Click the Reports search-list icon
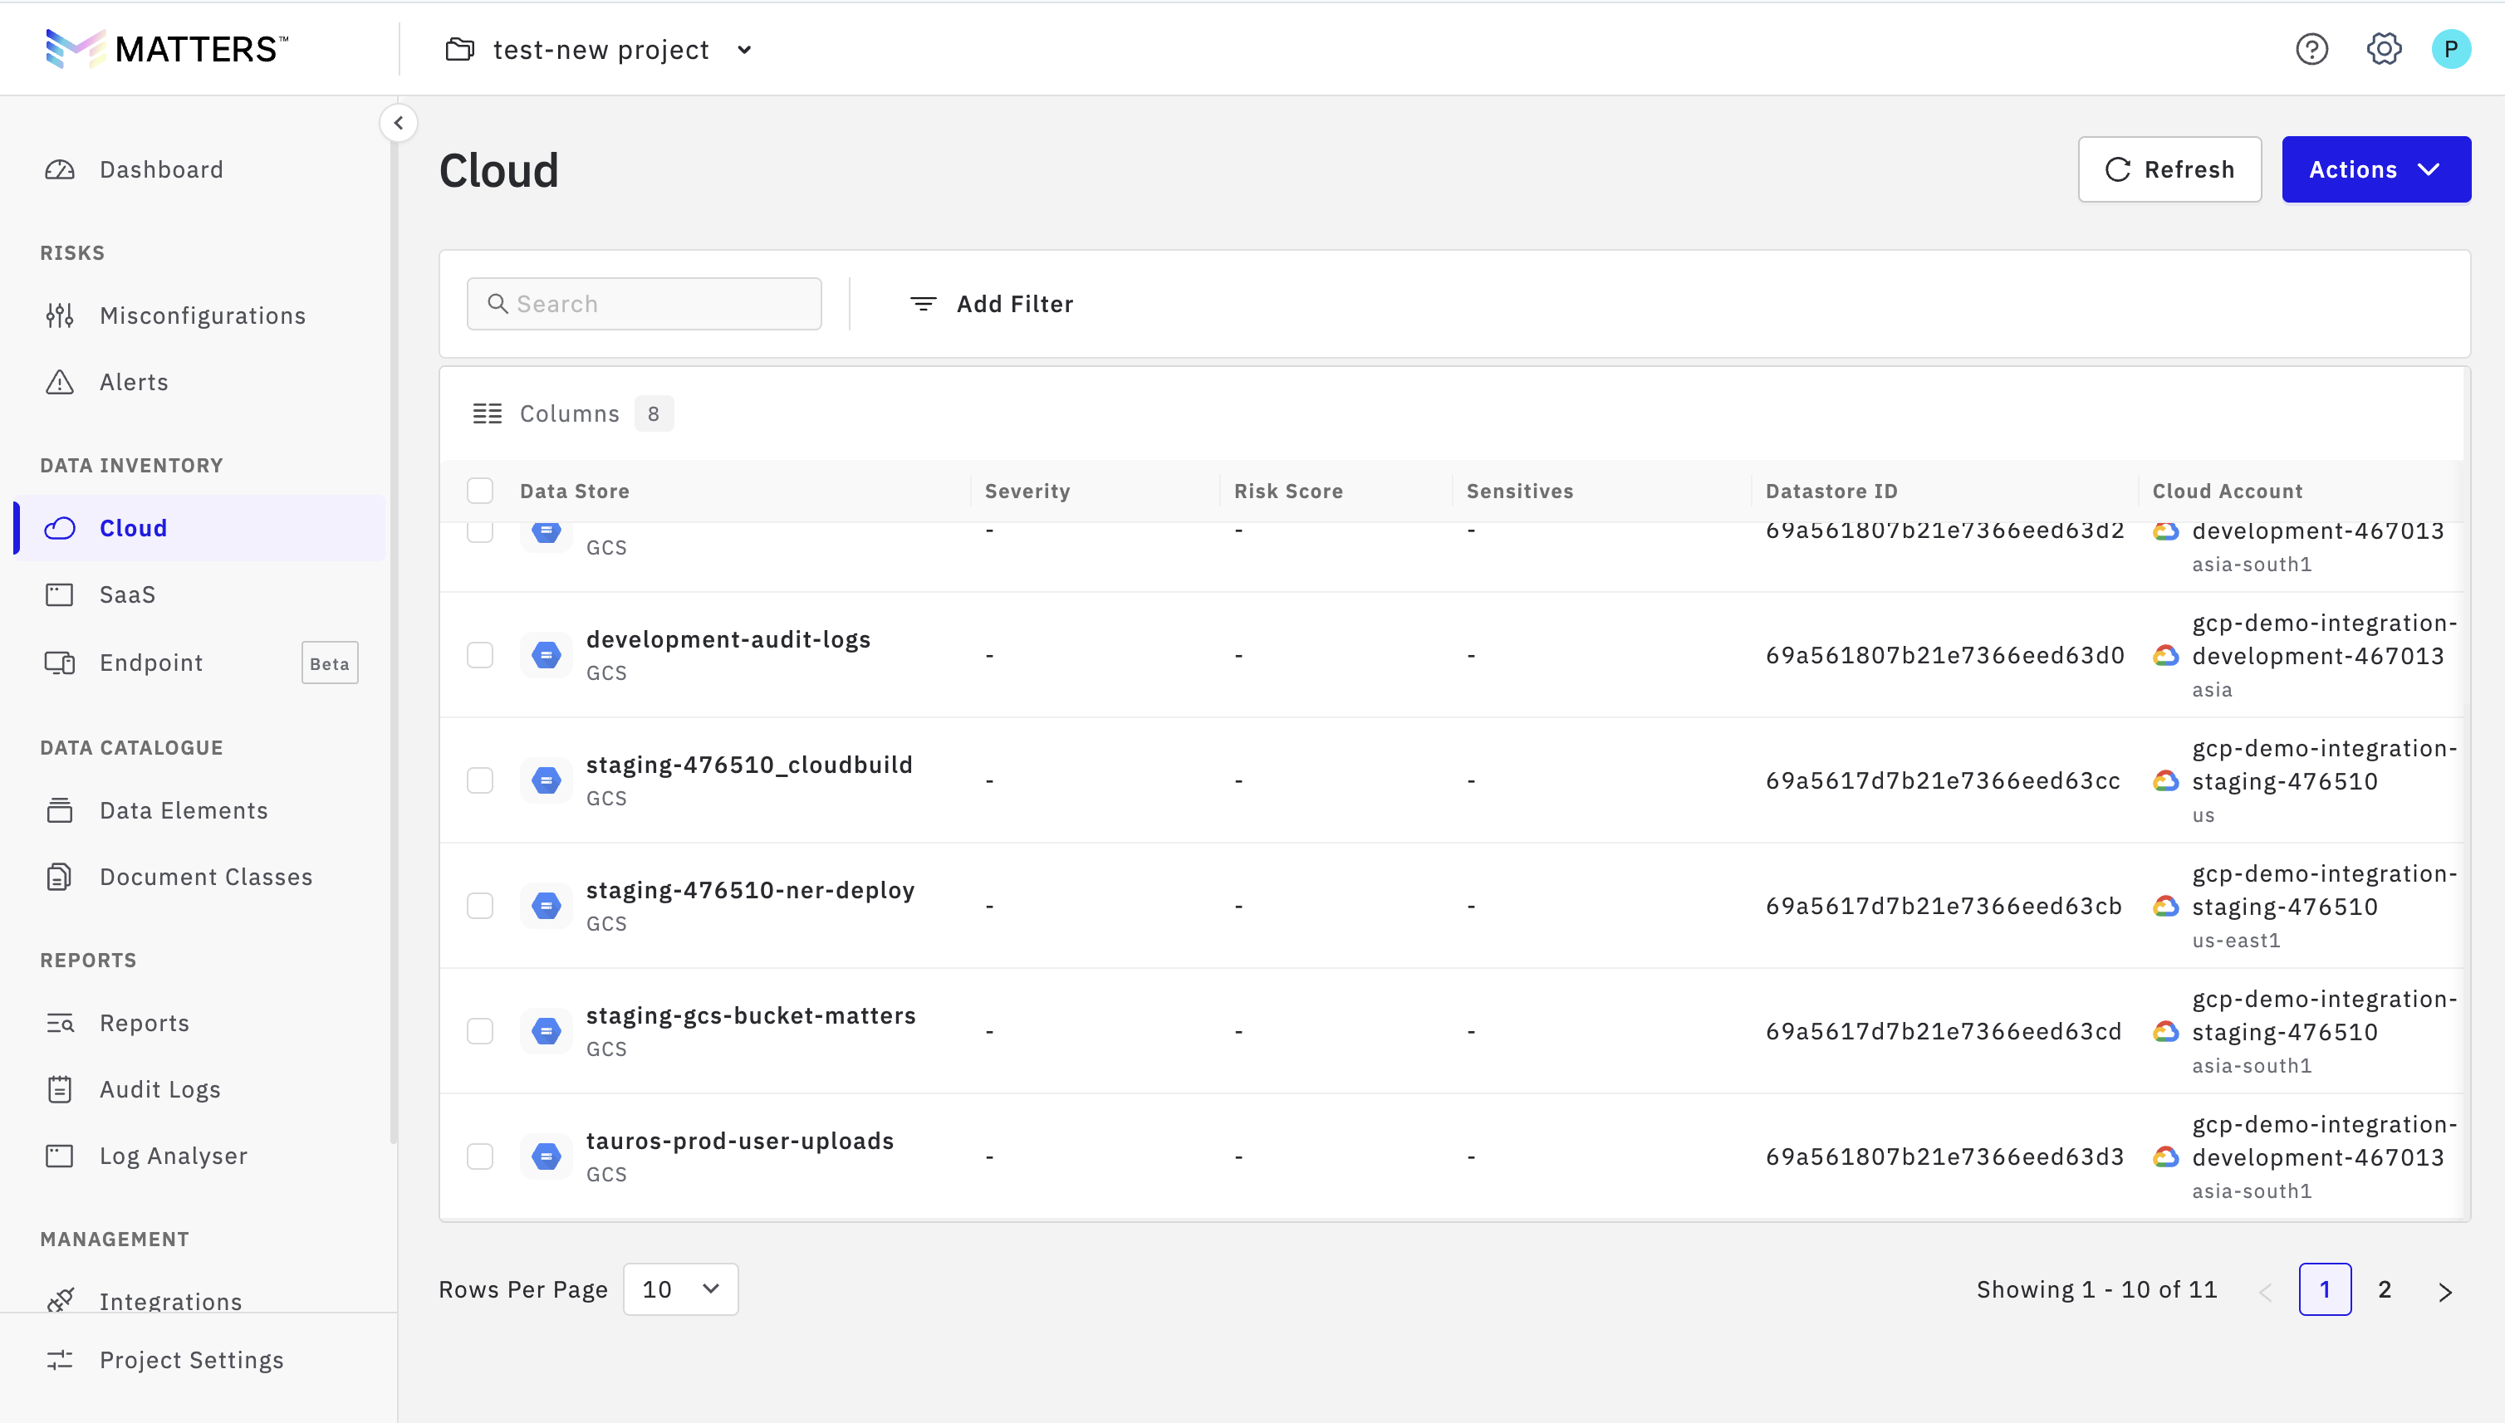The width and height of the screenshot is (2505, 1423). tap(60, 1024)
